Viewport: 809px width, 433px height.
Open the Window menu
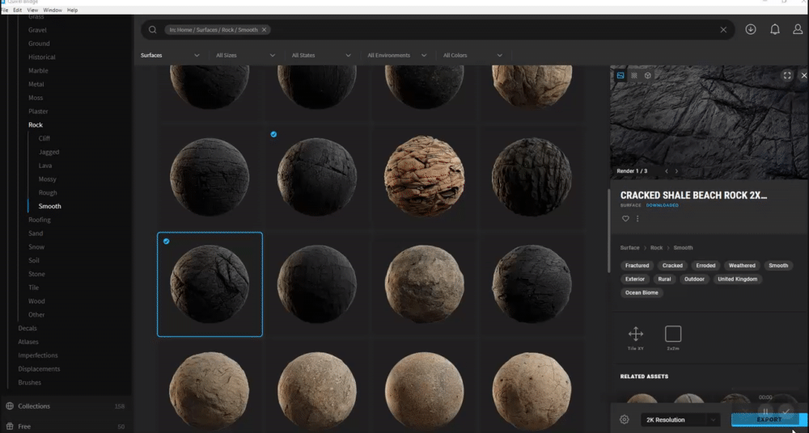(53, 10)
